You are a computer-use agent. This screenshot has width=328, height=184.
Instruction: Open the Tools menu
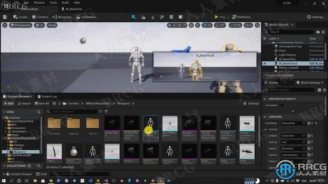53,2
